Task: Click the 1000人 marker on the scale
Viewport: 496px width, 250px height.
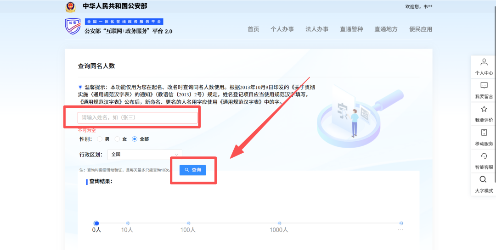Action: [279, 223]
